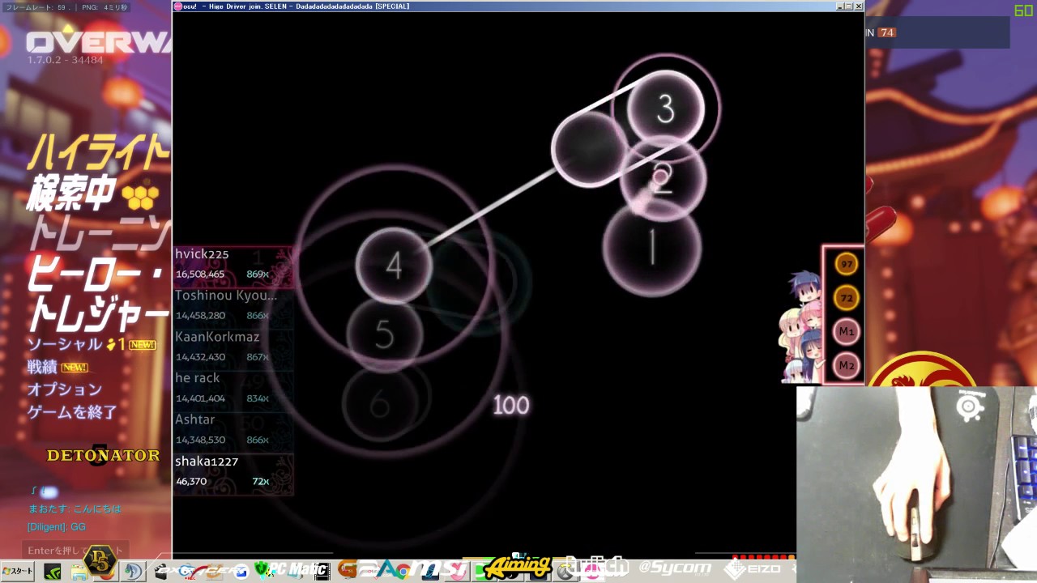Screen dimensions: 1037x583
Task: Click the M2 mouse key counter
Action: pyautogui.click(x=847, y=365)
